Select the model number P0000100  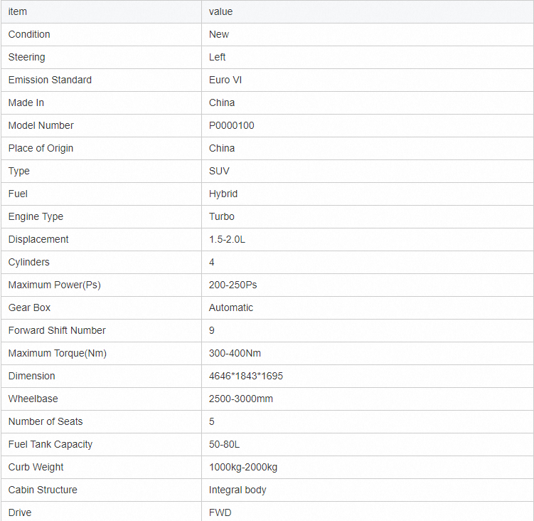coord(231,125)
